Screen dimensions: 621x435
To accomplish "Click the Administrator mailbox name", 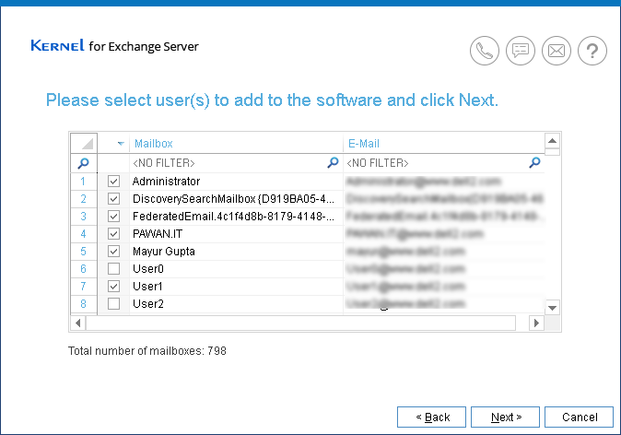I will tap(167, 182).
